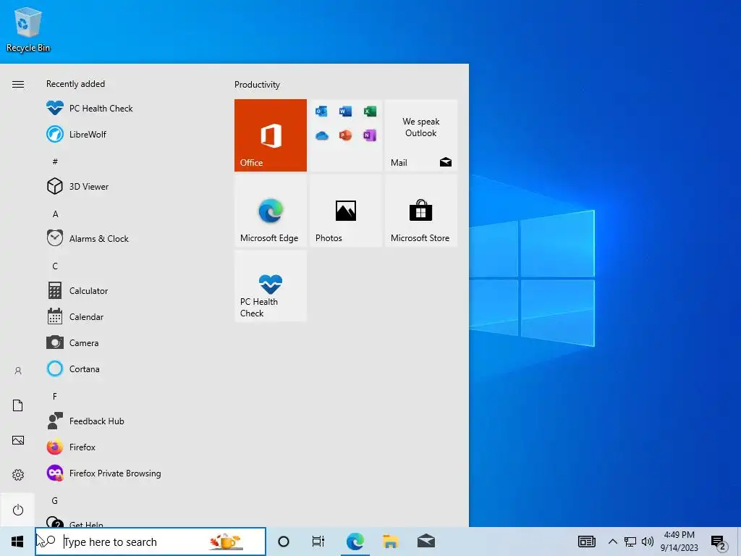Open Documents from Start sidebar
Viewport: 741px width, 556px height.
[18, 405]
